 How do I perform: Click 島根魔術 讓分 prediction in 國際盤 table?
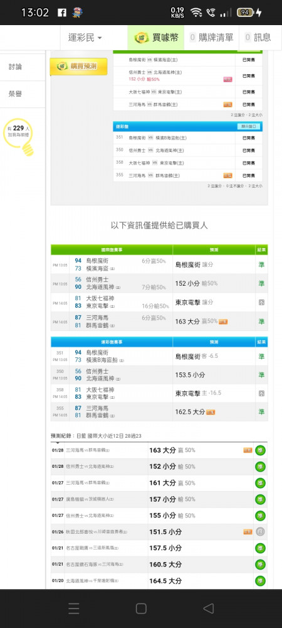pyautogui.click(x=194, y=265)
